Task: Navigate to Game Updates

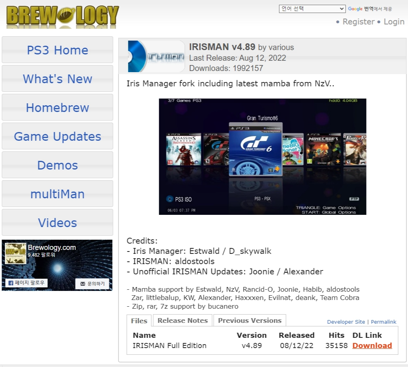Action: (58, 136)
